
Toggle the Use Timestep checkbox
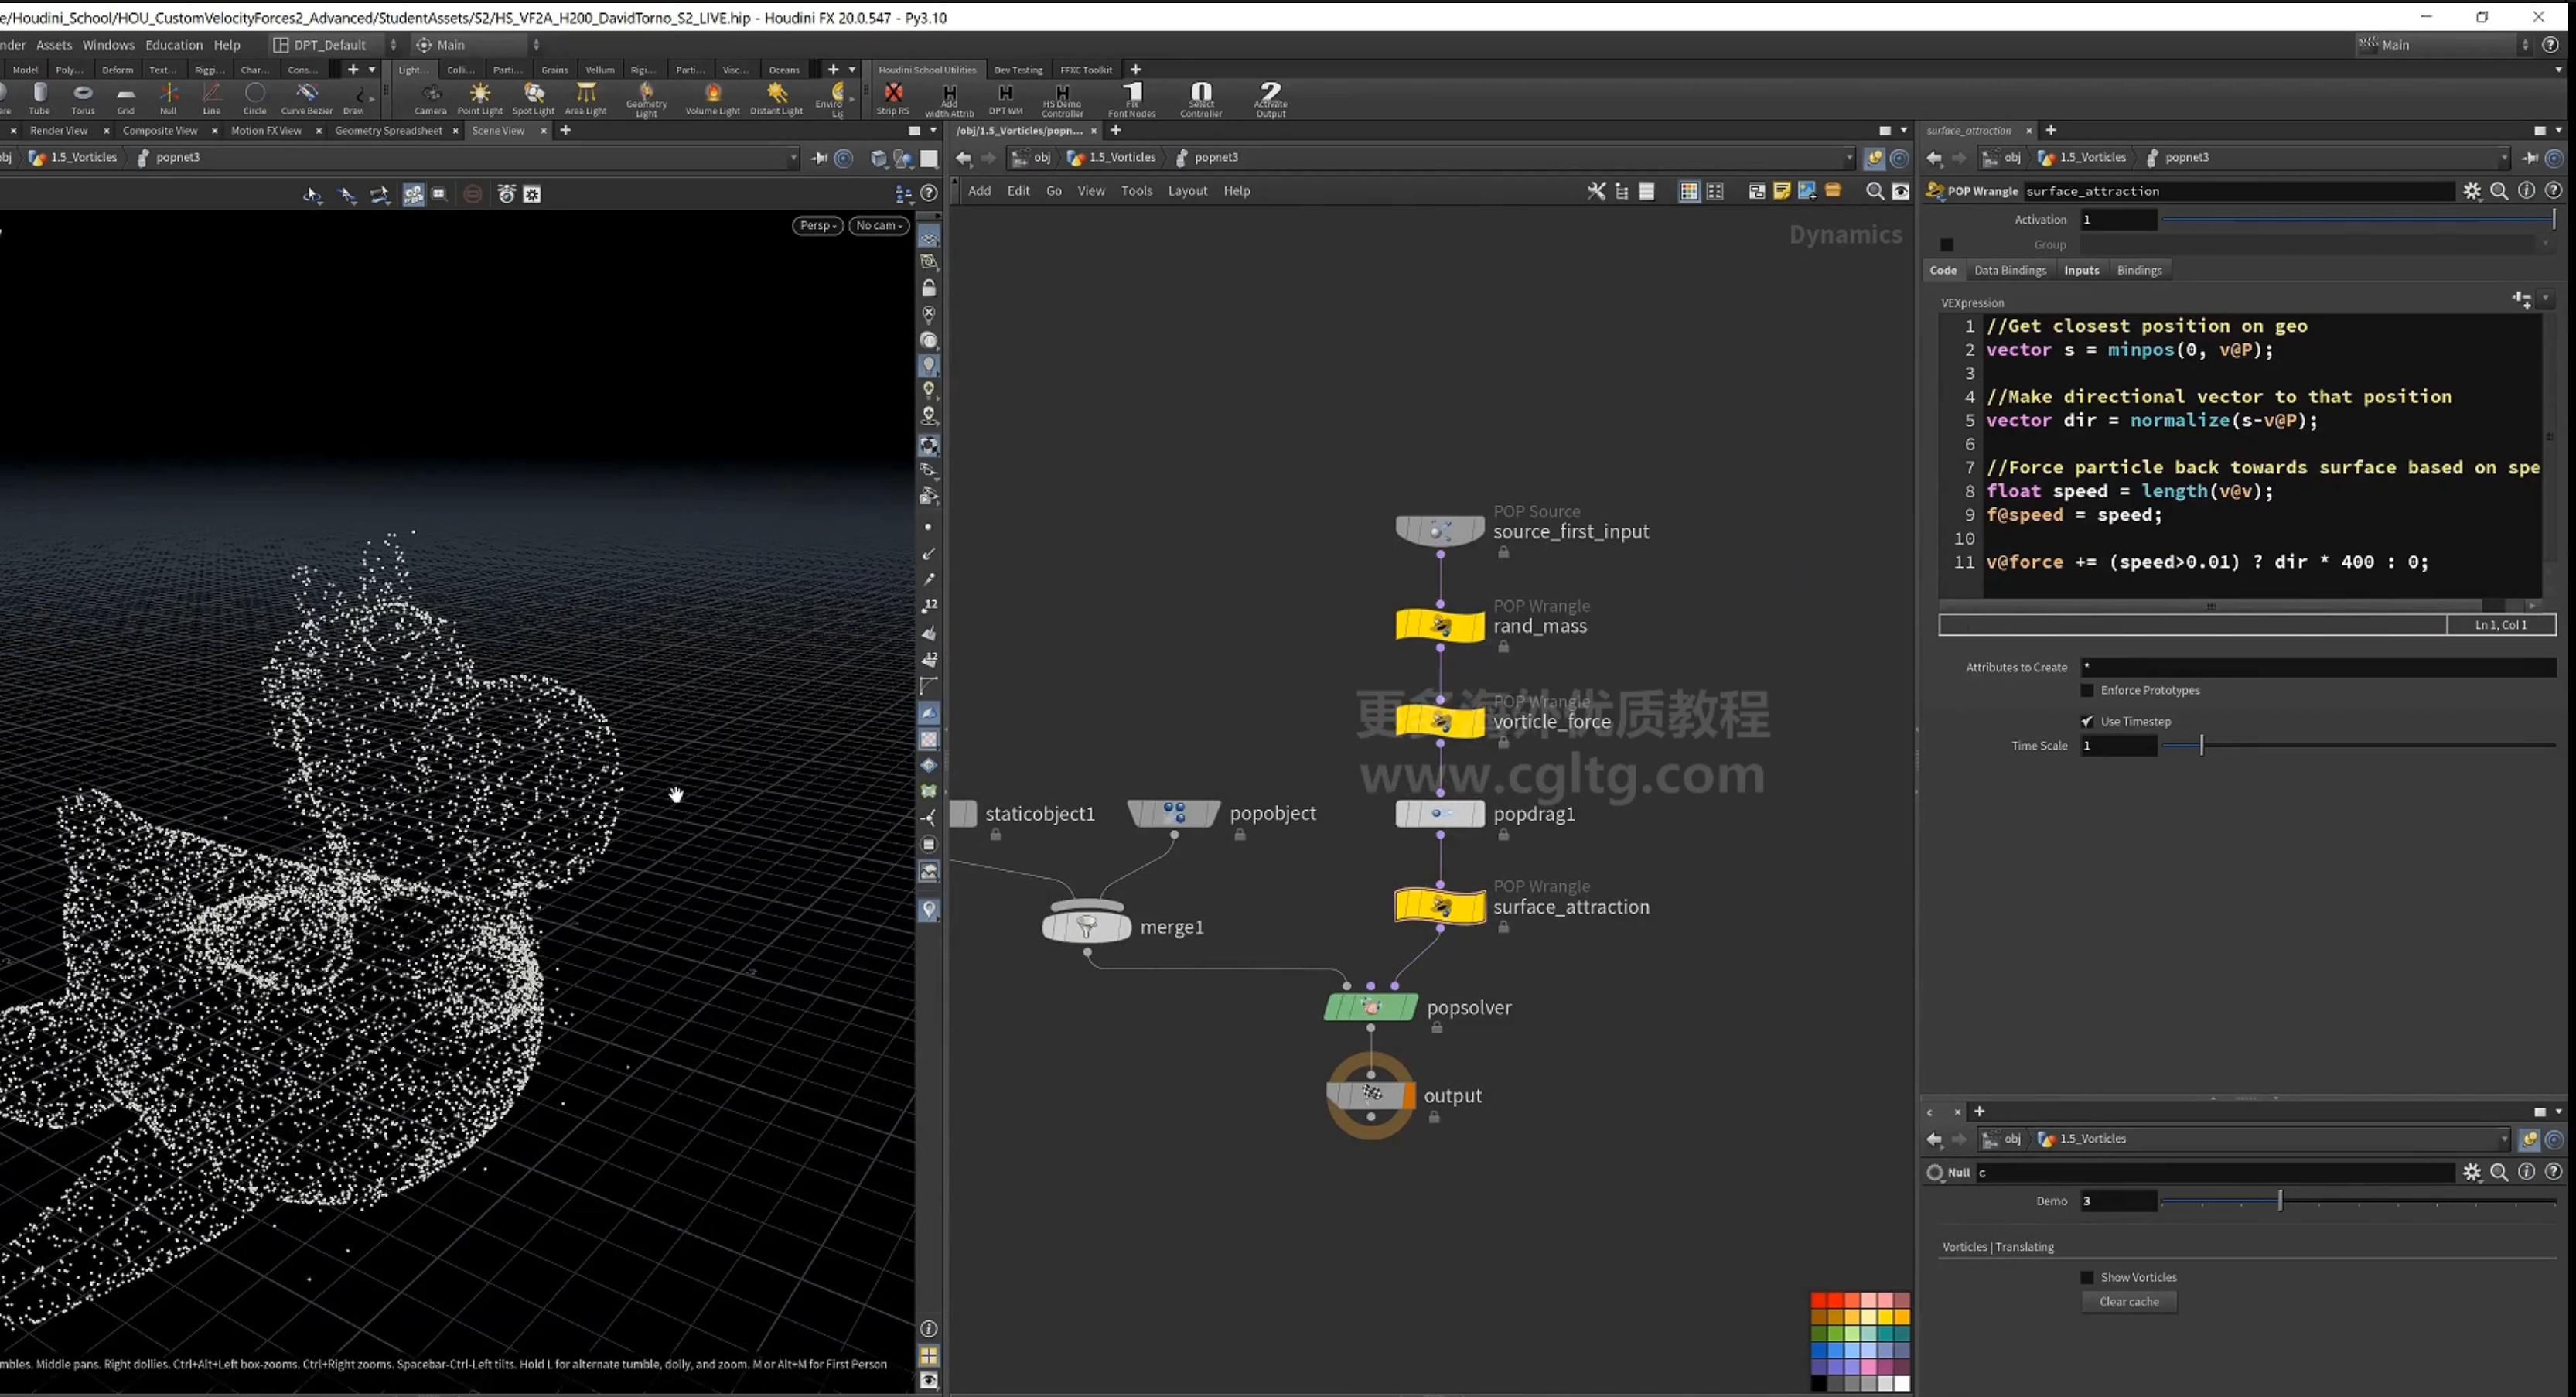[2087, 721]
